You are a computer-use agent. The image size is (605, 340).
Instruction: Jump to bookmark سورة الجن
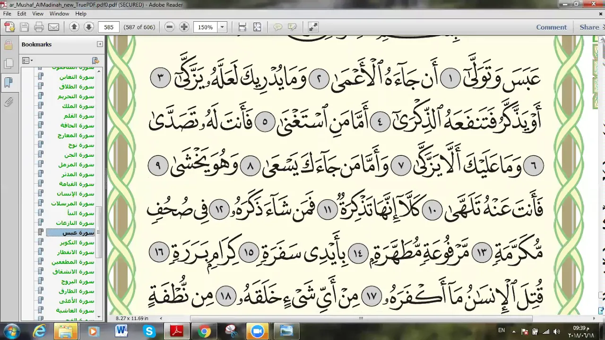(x=80, y=155)
